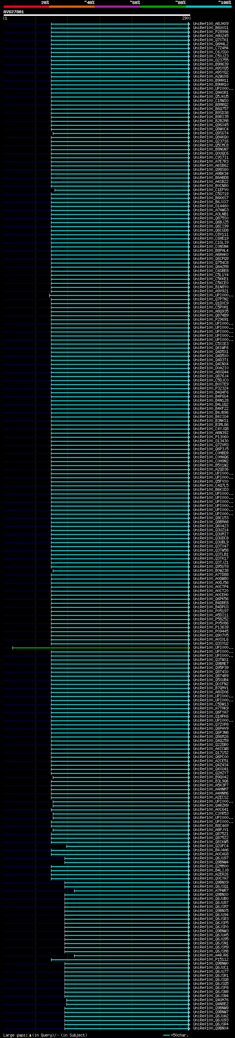This screenshot has height=1038, width=235.
Task: Select hit label UniRef100_B0W238
Action: pyautogui.click(x=211, y=571)
